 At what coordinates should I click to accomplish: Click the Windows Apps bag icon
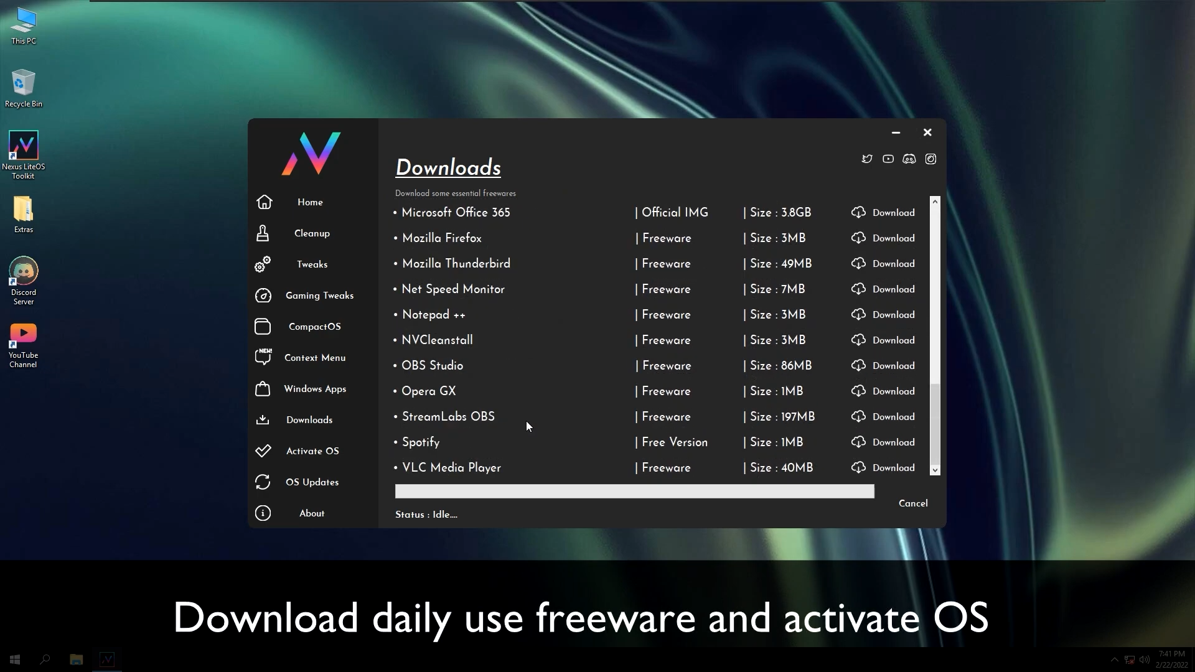click(263, 389)
